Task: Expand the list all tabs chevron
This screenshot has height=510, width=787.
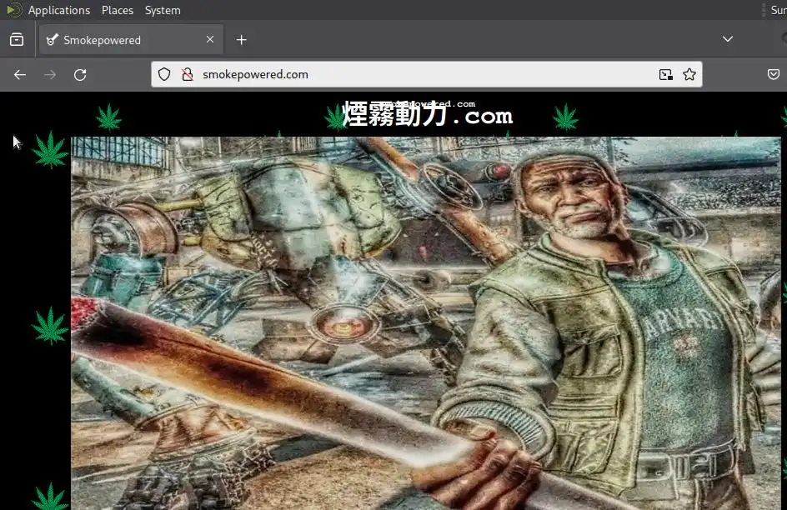Action: pos(727,39)
